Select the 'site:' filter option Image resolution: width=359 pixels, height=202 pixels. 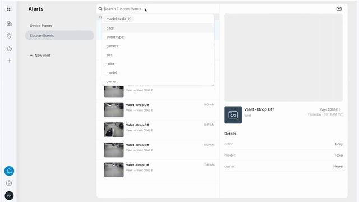(158, 55)
